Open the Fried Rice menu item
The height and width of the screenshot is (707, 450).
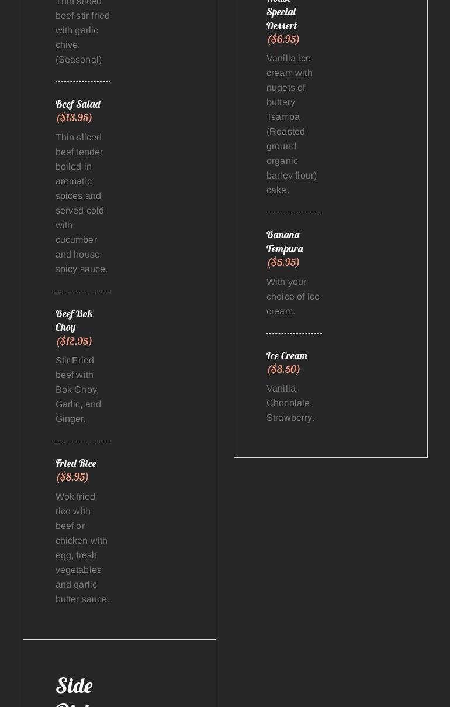click(76, 464)
